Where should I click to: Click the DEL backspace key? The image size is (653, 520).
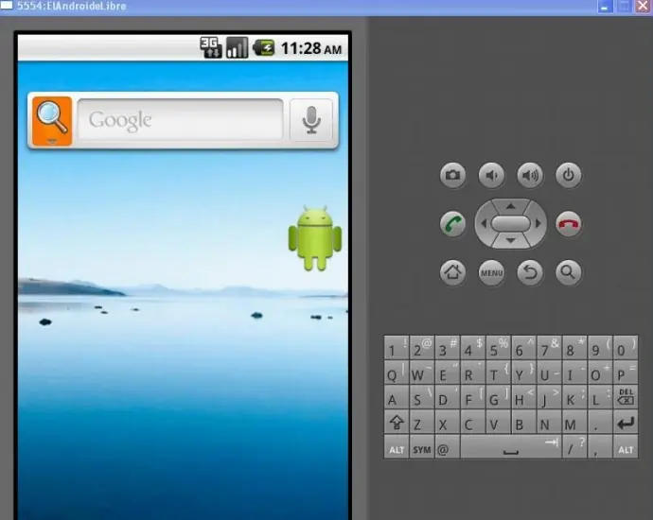coord(626,397)
